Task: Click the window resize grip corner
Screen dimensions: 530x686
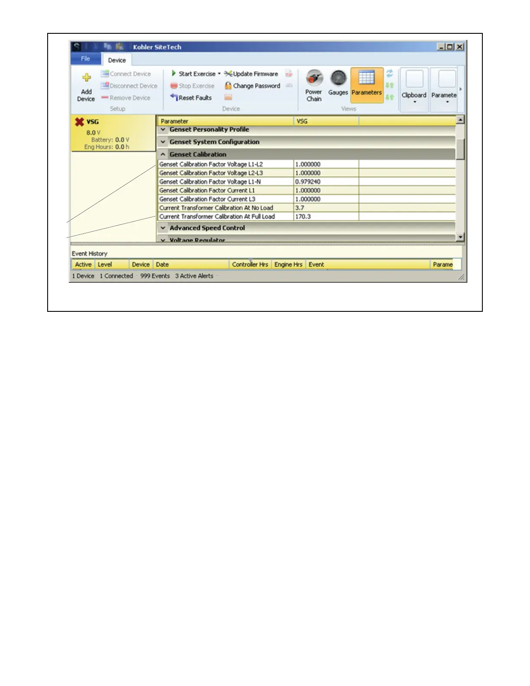Action: point(462,277)
